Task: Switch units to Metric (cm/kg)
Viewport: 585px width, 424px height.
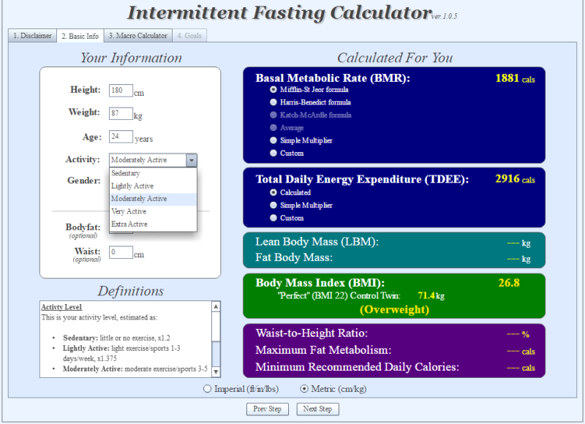Action: click(x=304, y=389)
